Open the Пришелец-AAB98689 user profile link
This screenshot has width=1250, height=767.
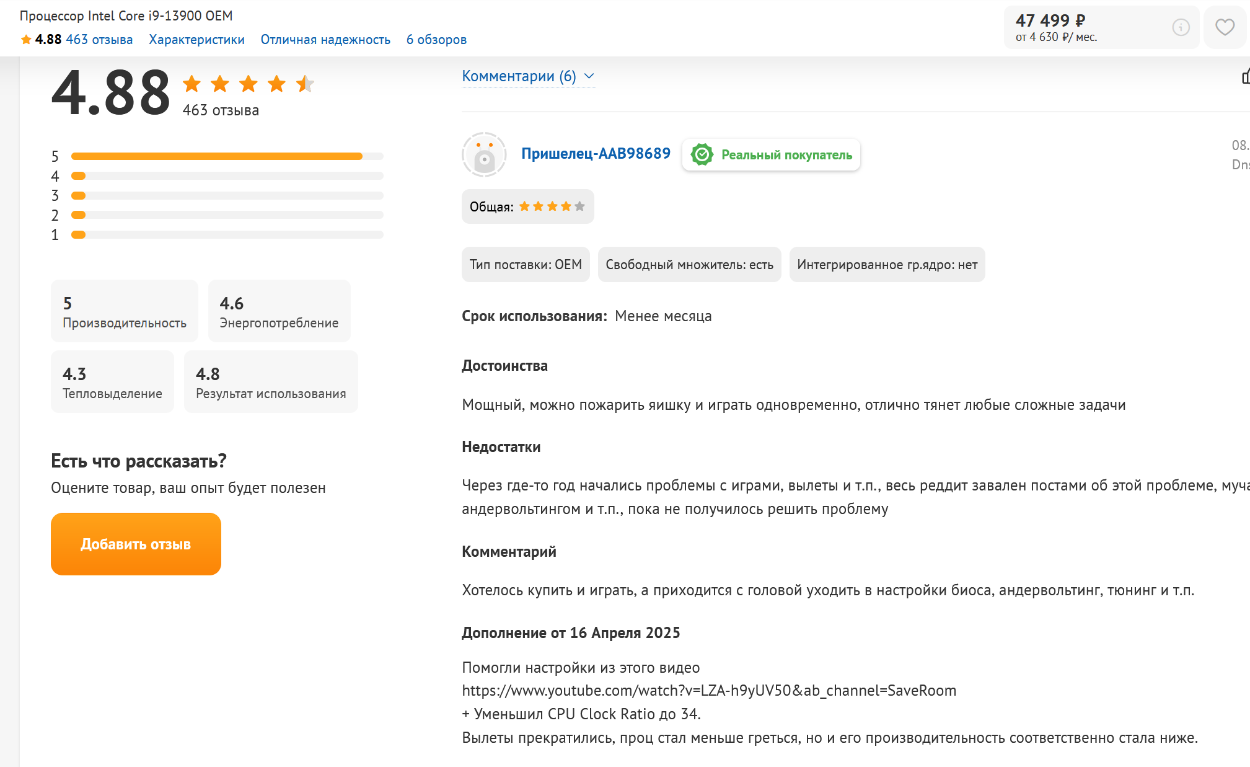click(596, 154)
